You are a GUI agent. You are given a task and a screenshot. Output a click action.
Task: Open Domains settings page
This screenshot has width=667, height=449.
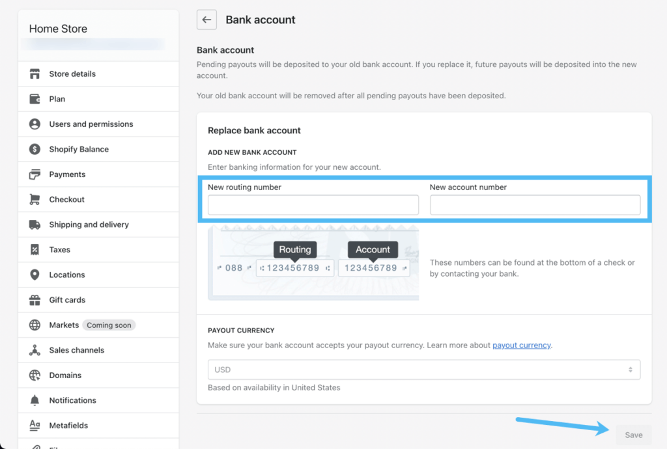pos(65,375)
